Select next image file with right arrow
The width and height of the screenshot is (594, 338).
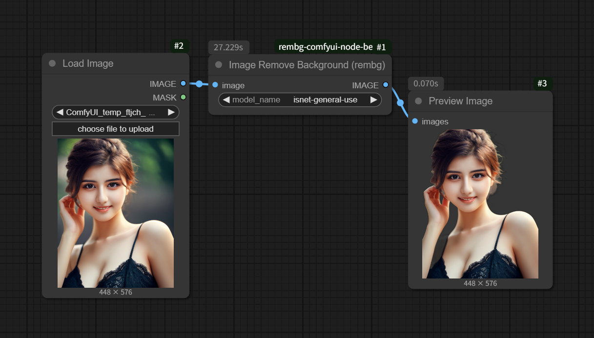point(171,112)
